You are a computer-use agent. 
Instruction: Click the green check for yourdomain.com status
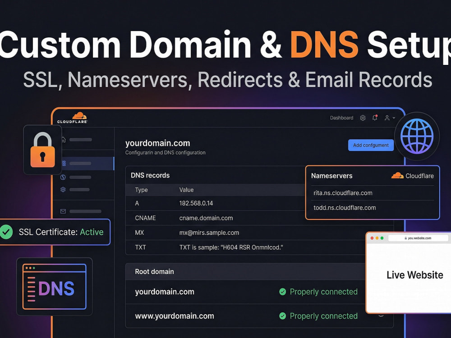(282, 292)
